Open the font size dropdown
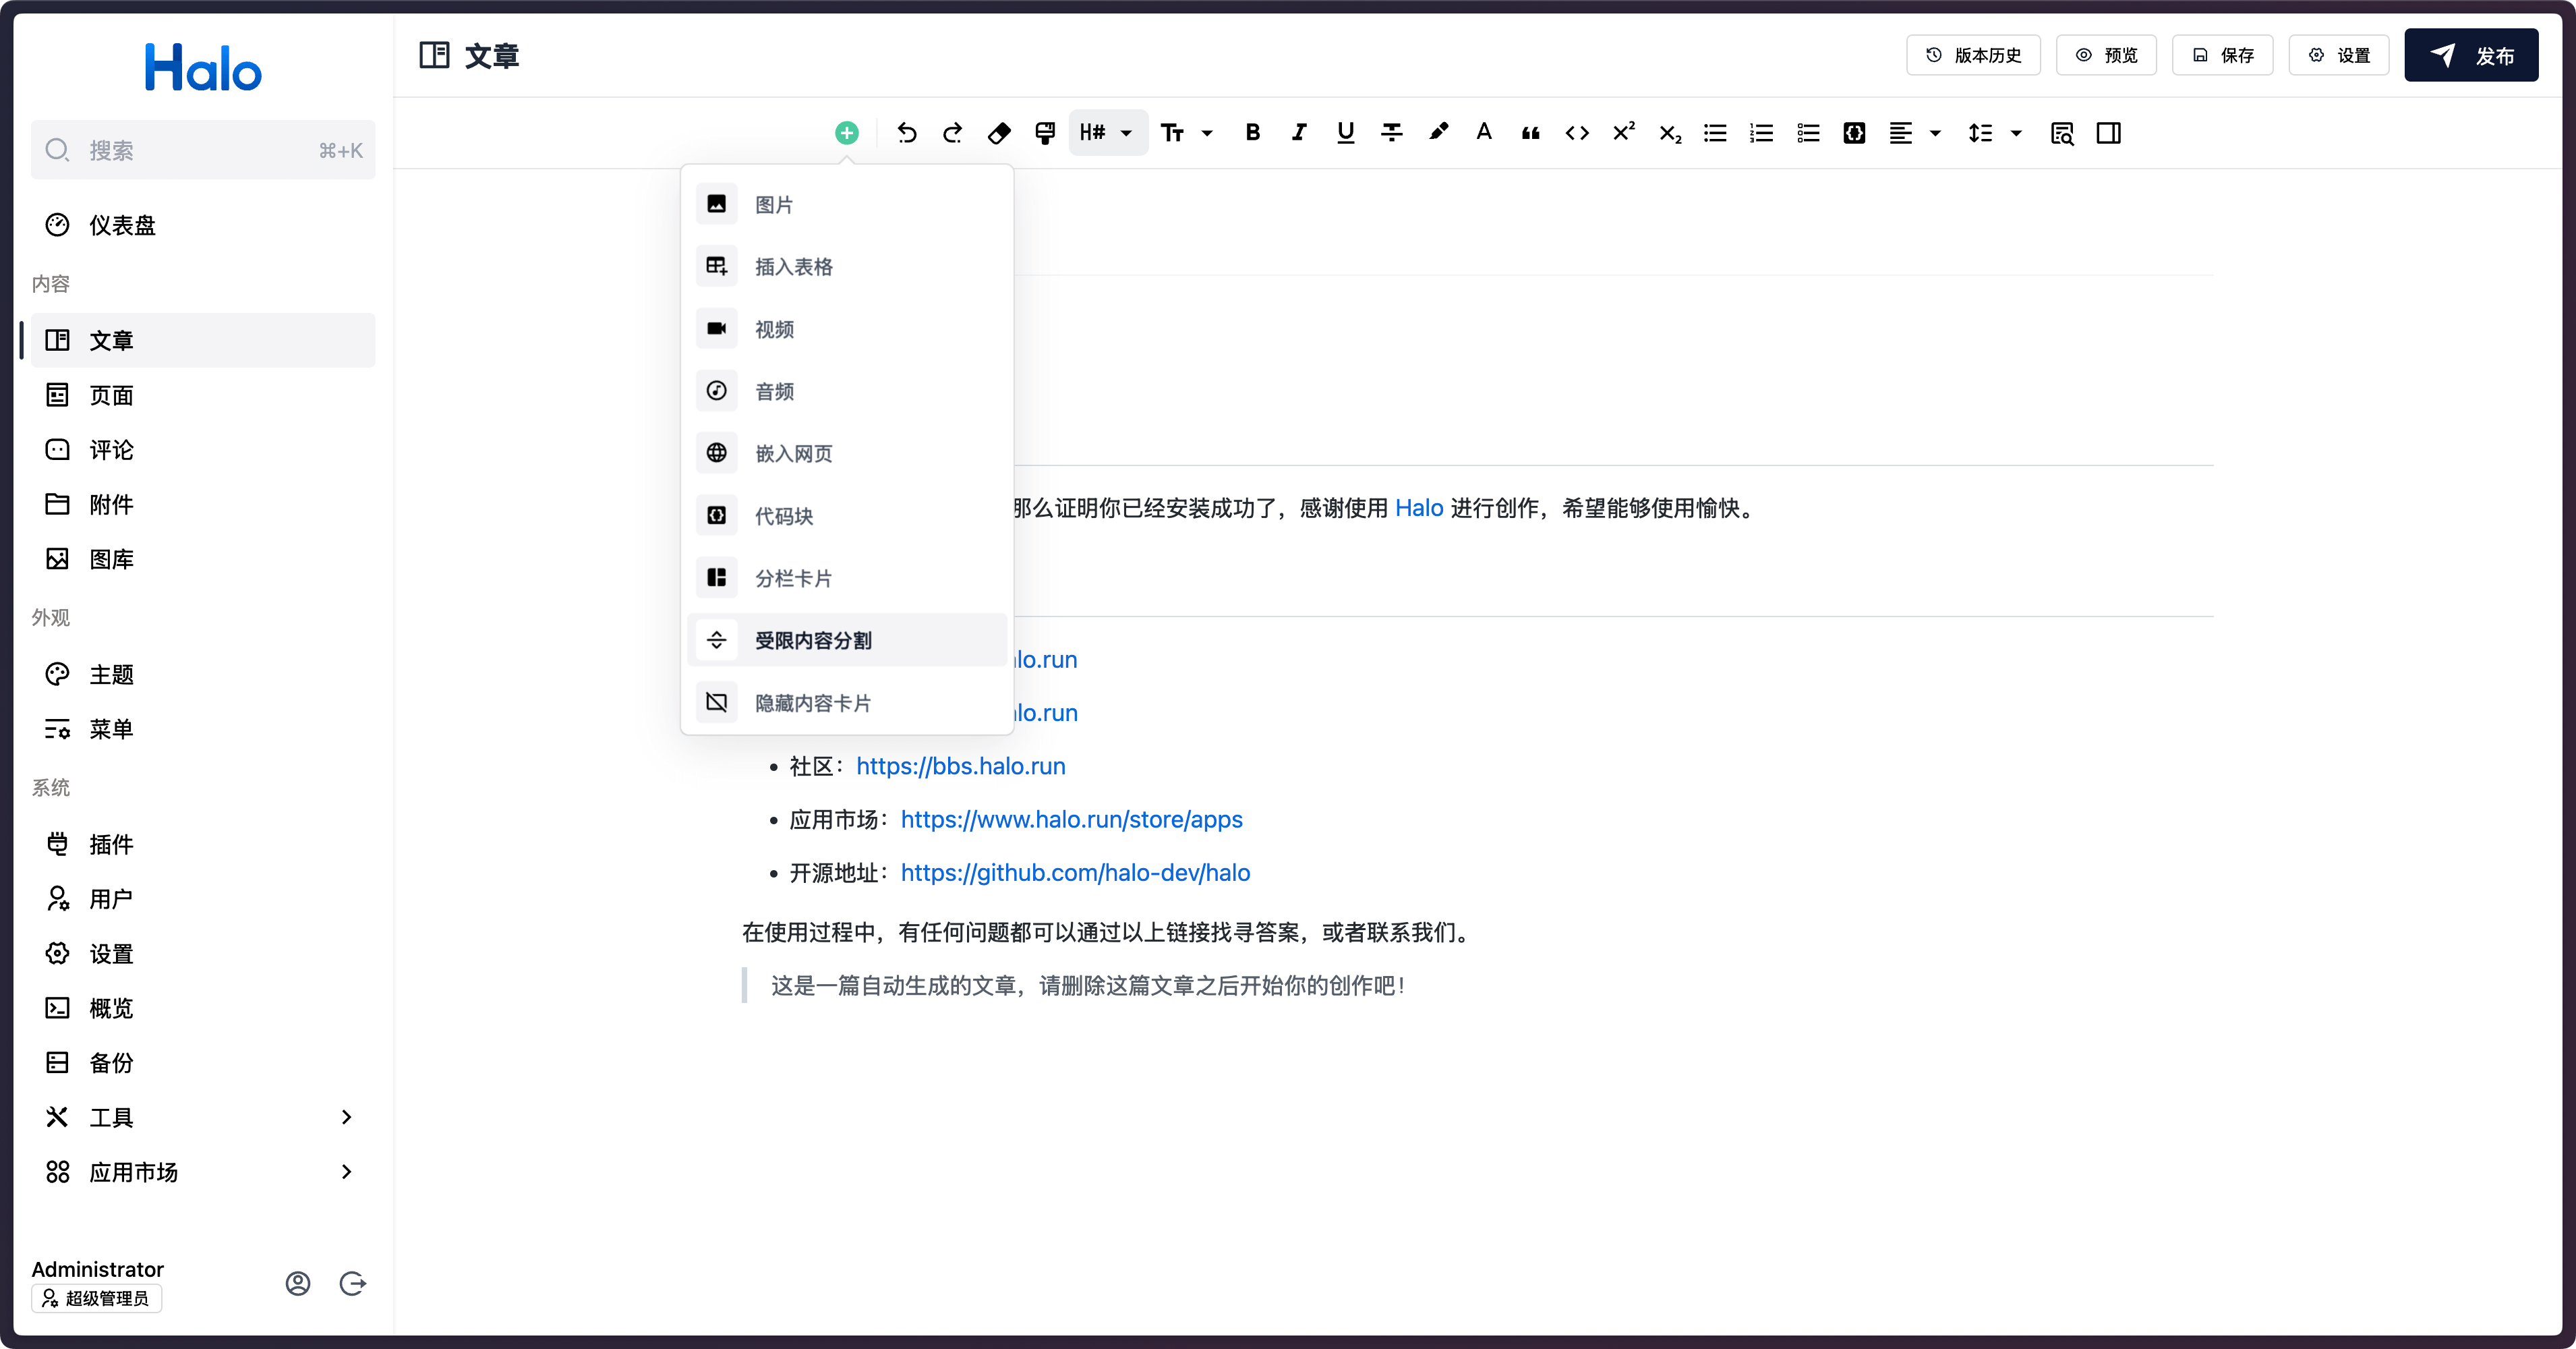The height and width of the screenshot is (1349, 2576). pyautogui.click(x=1187, y=133)
